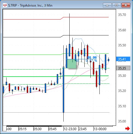Click the $0.06 profit annotation
The width and height of the screenshot is (133, 134).
[x=92, y=57]
